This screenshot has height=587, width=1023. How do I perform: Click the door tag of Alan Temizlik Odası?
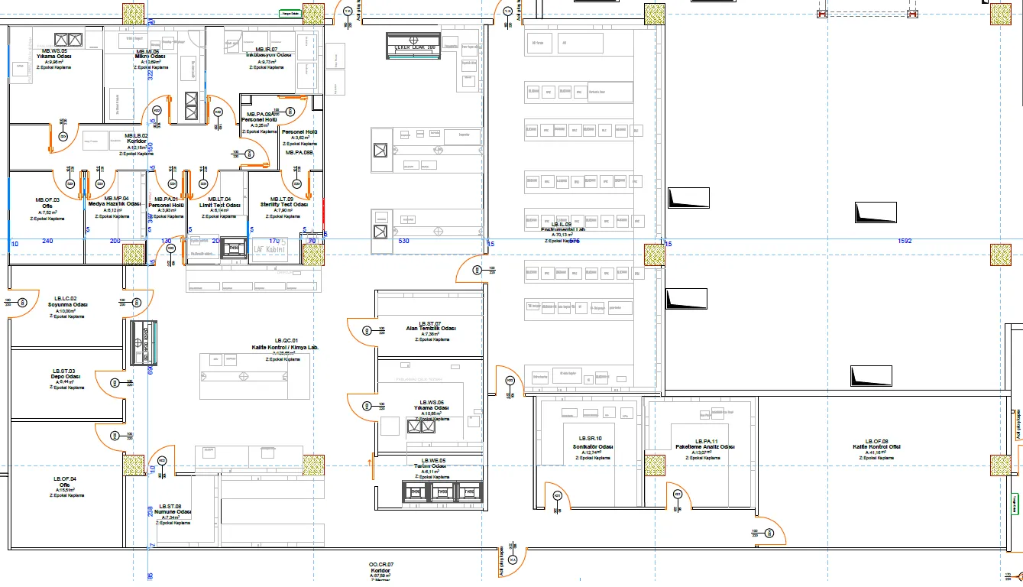(x=367, y=330)
